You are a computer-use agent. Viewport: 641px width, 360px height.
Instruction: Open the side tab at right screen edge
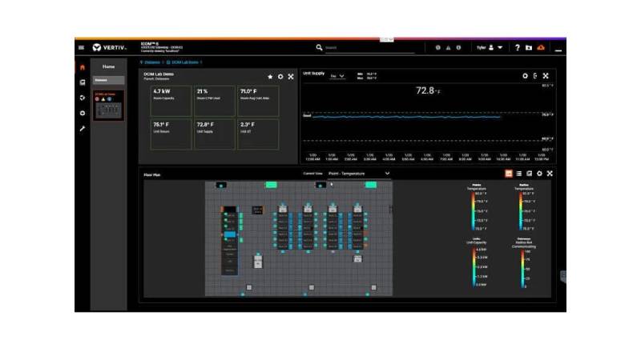click(x=563, y=277)
